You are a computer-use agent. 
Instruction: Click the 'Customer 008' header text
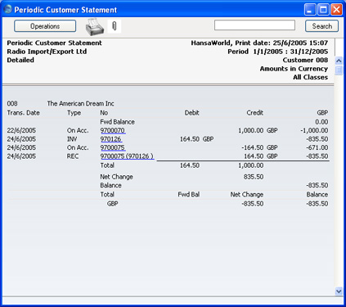(x=305, y=60)
